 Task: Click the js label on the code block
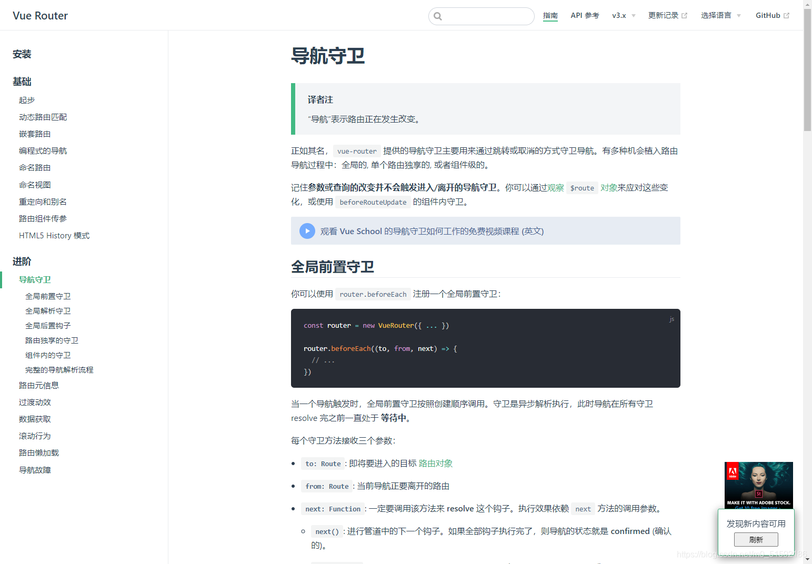click(671, 319)
